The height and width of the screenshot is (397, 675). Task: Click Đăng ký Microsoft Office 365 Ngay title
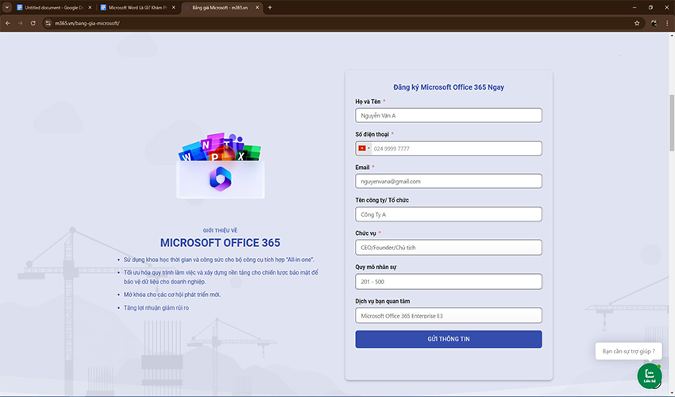[x=449, y=87]
